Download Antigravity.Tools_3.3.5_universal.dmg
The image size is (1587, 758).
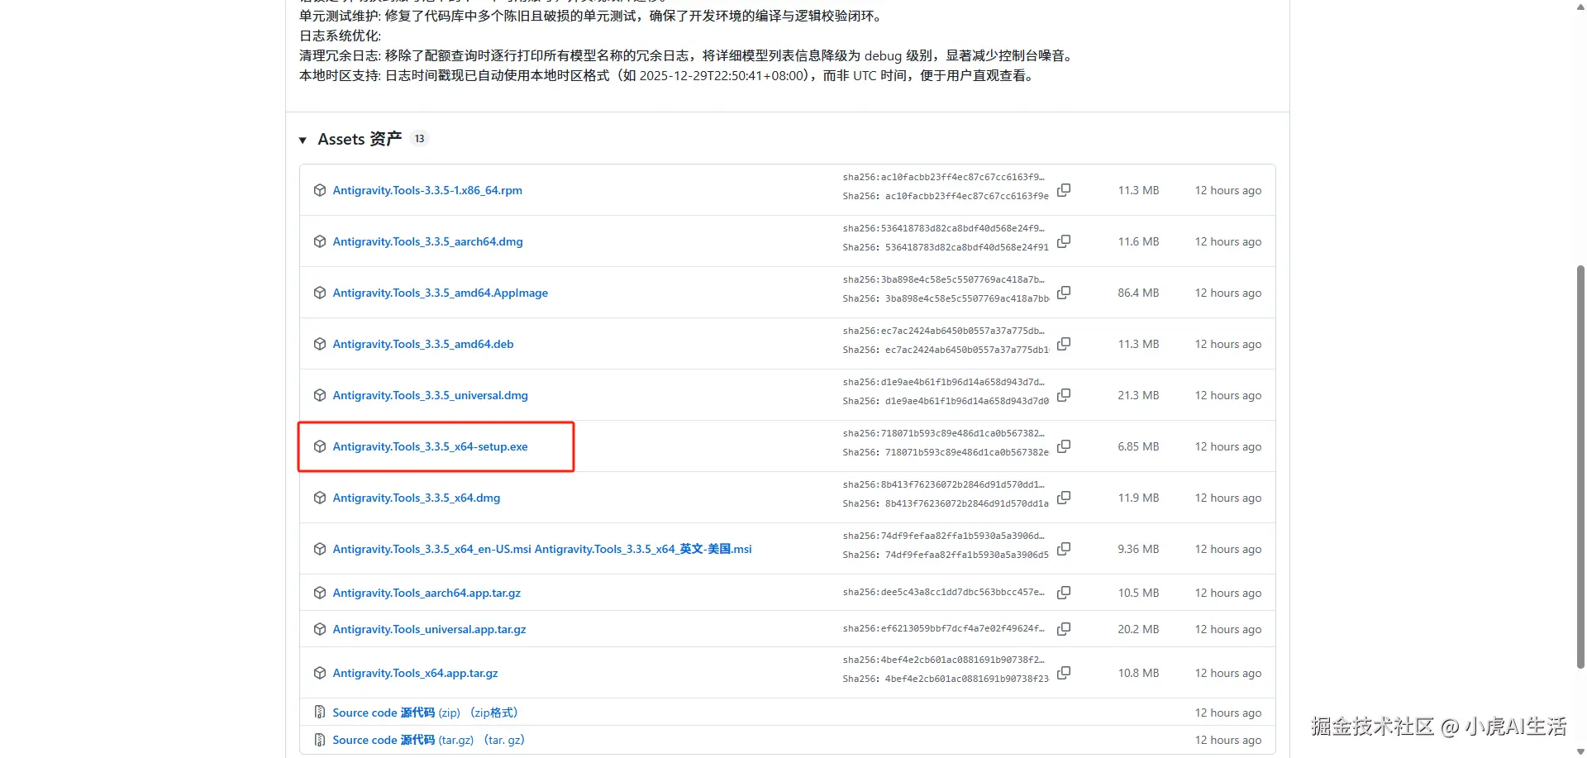431,395
